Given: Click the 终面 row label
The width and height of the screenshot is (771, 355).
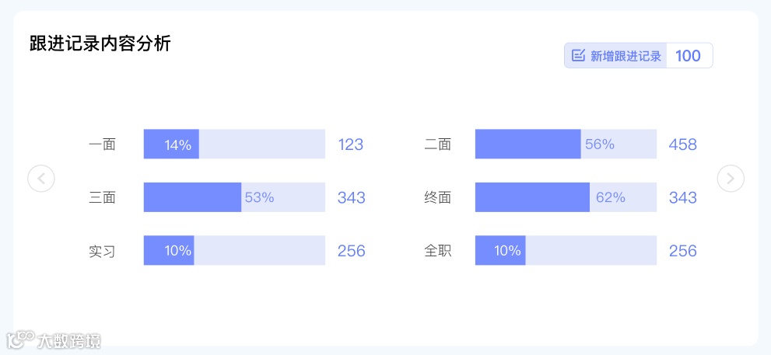Looking at the screenshot, I should pyautogui.click(x=437, y=197).
